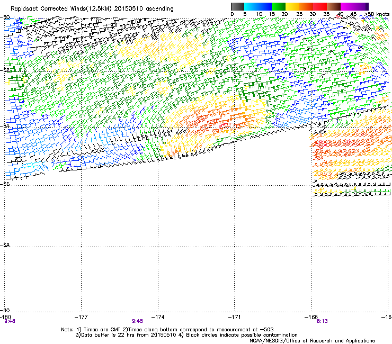Click the orange 25-30 knots legend segment

click(306, 6)
